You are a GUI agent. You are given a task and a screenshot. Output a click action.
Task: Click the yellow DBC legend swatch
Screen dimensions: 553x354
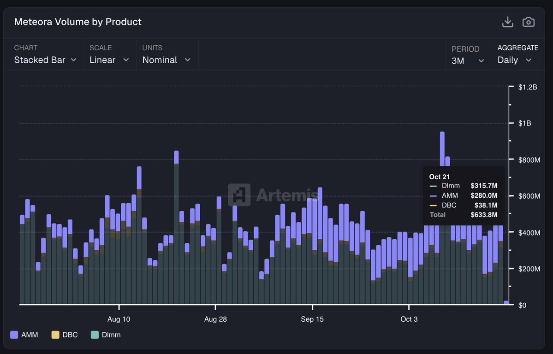coord(55,335)
